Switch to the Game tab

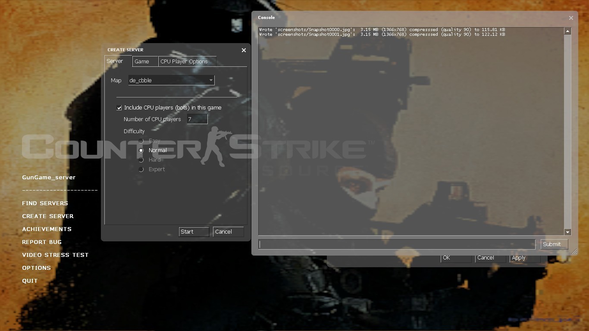145,61
